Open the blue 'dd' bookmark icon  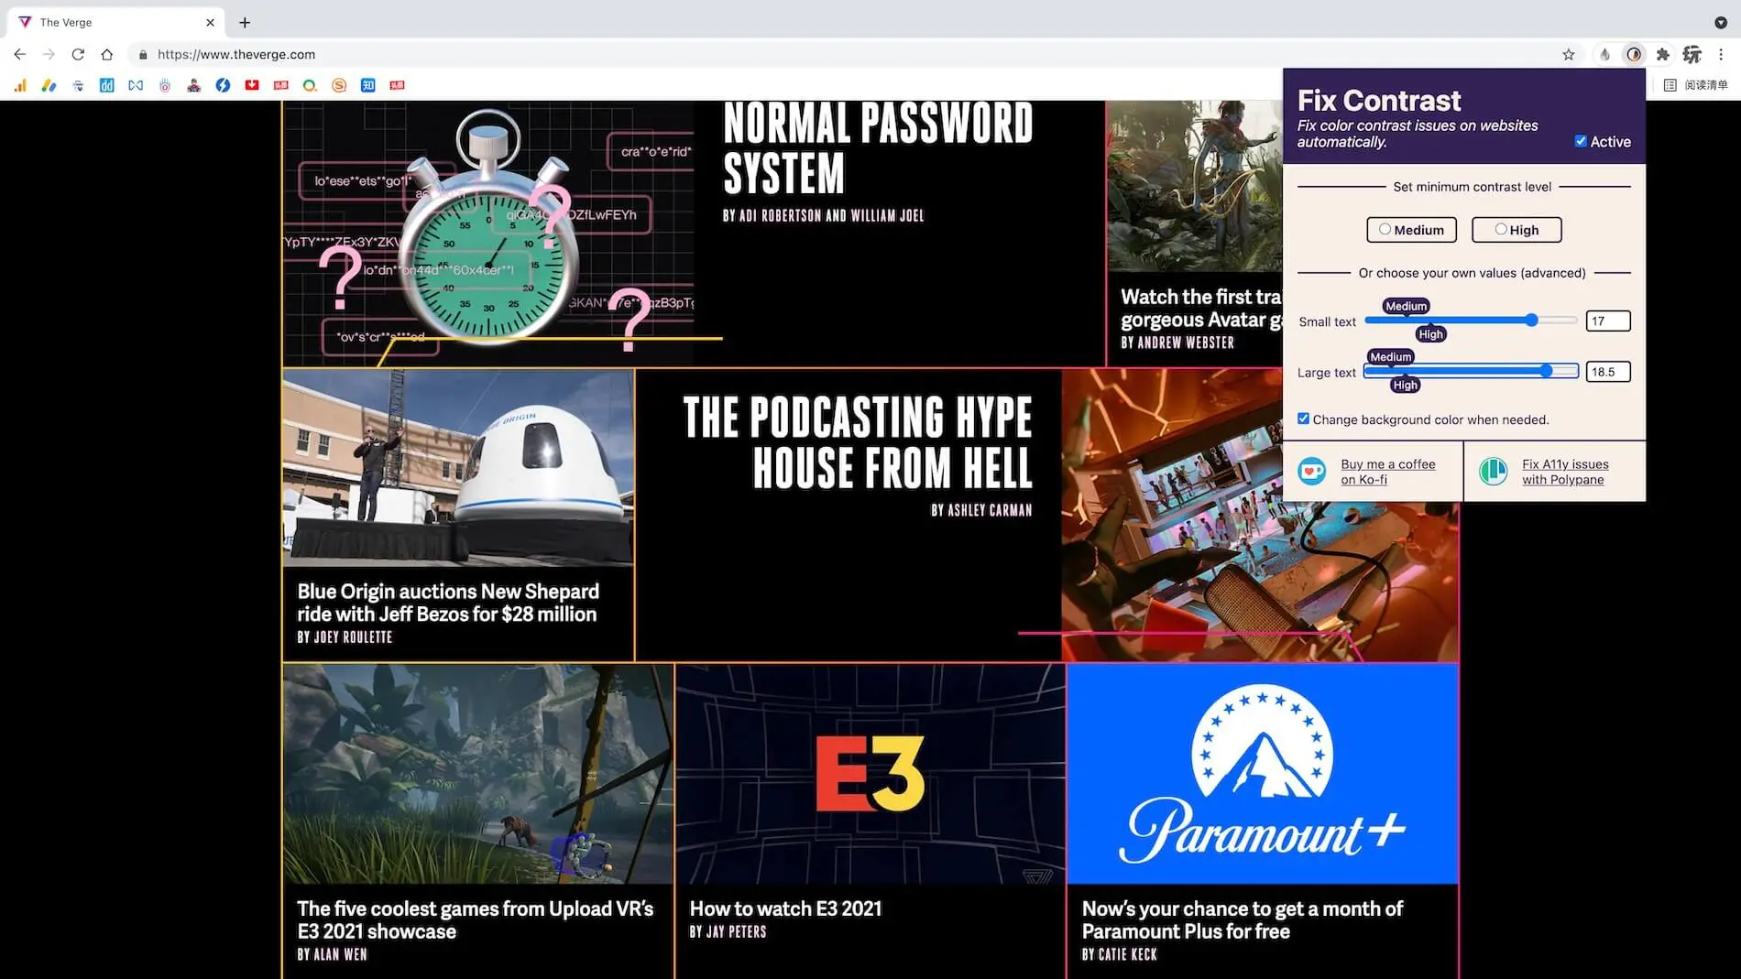[107, 85]
